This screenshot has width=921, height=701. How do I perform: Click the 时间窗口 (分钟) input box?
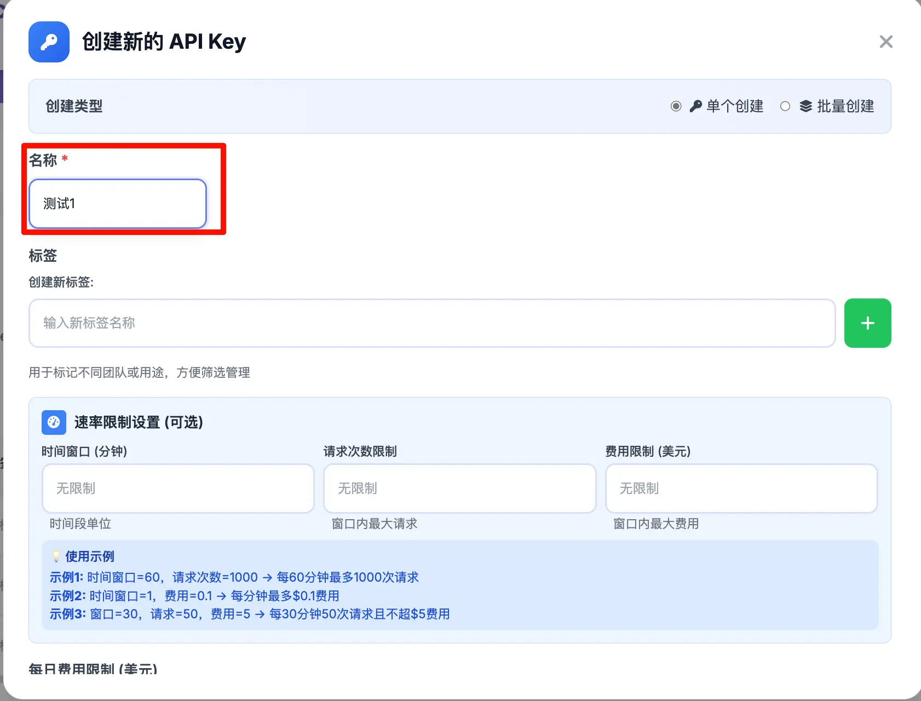click(178, 489)
